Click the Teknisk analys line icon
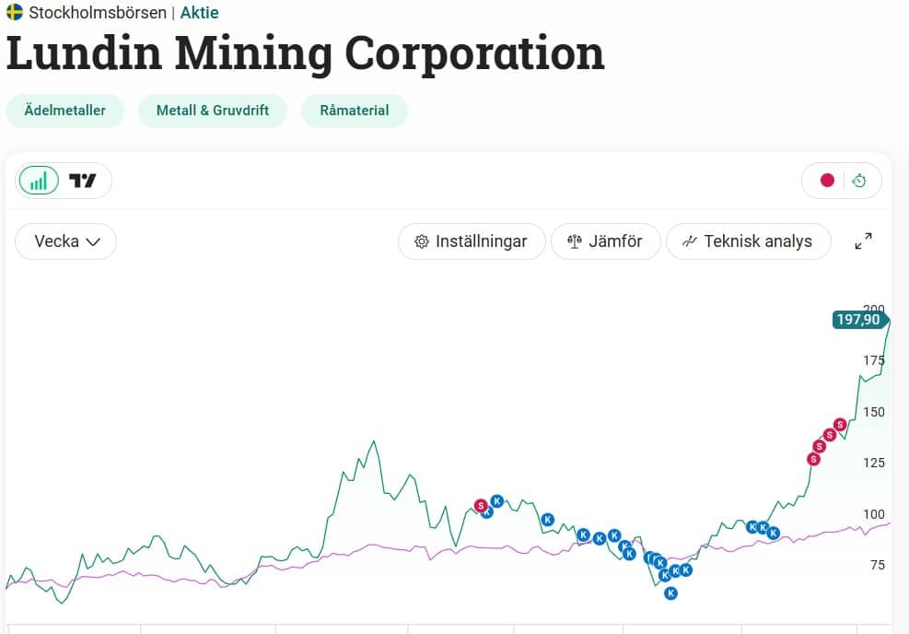 click(689, 241)
